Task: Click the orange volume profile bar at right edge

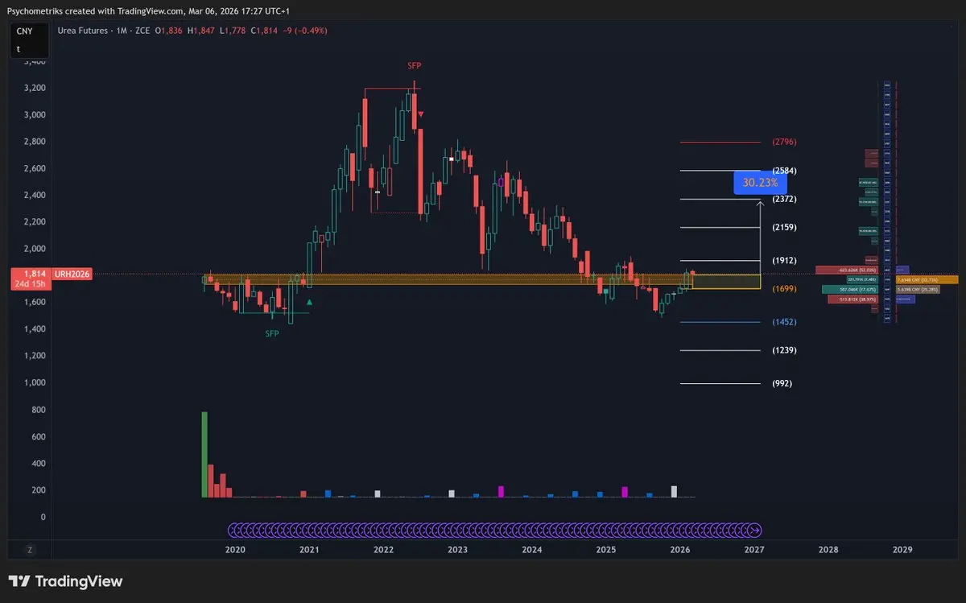Action: click(x=927, y=279)
